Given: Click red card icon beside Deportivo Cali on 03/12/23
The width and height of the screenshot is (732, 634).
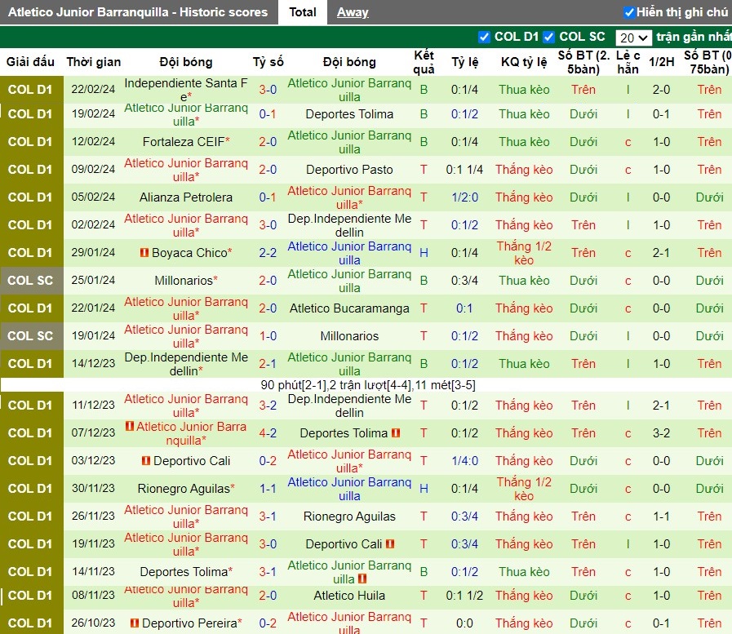Looking at the screenshot, I should pyautogui.click(x=146, y=461).
